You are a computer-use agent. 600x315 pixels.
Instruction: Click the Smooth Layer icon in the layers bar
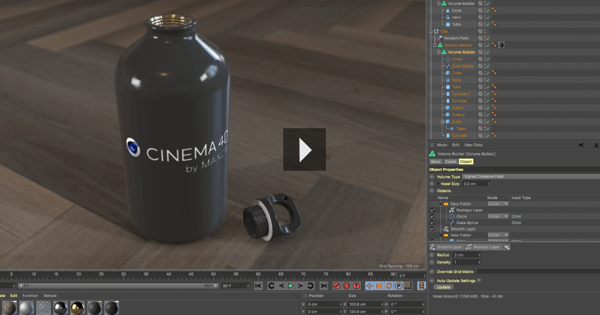tap(447, 247)
